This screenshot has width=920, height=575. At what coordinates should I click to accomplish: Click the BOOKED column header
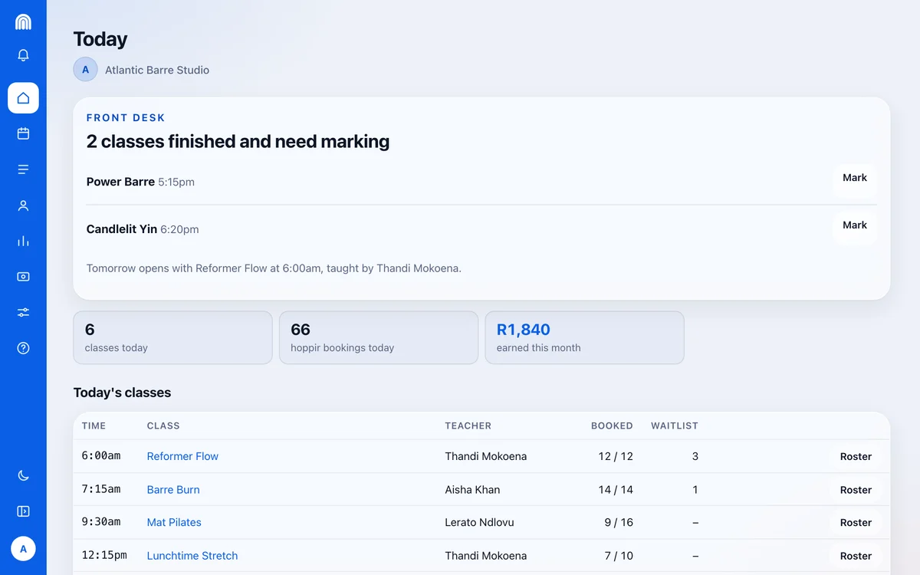tap(612, 426)
